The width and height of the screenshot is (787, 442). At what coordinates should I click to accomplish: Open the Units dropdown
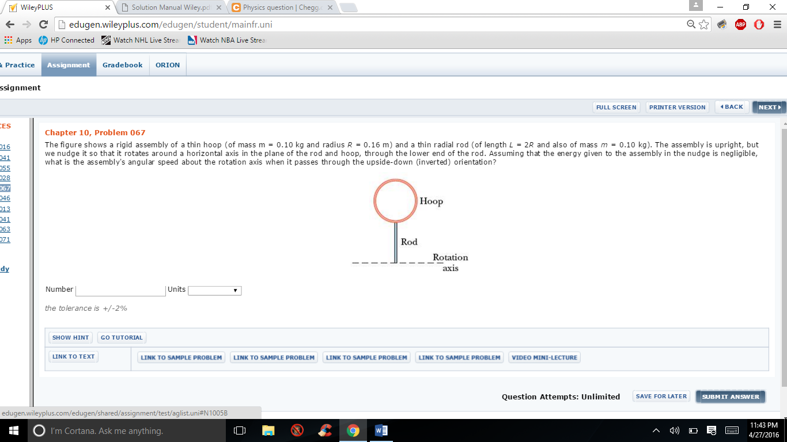[x=214, y=290]
